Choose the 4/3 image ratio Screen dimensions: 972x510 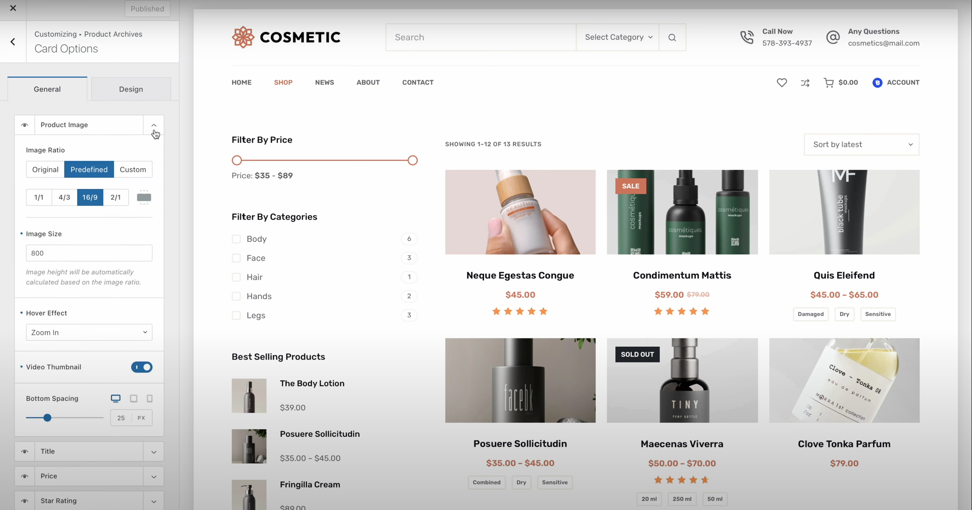(64, 197)
